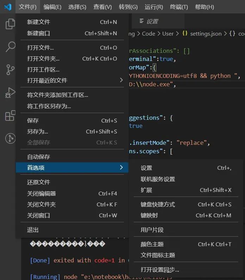Open 联机服务设置 in submenu

[x=186, y=179]
